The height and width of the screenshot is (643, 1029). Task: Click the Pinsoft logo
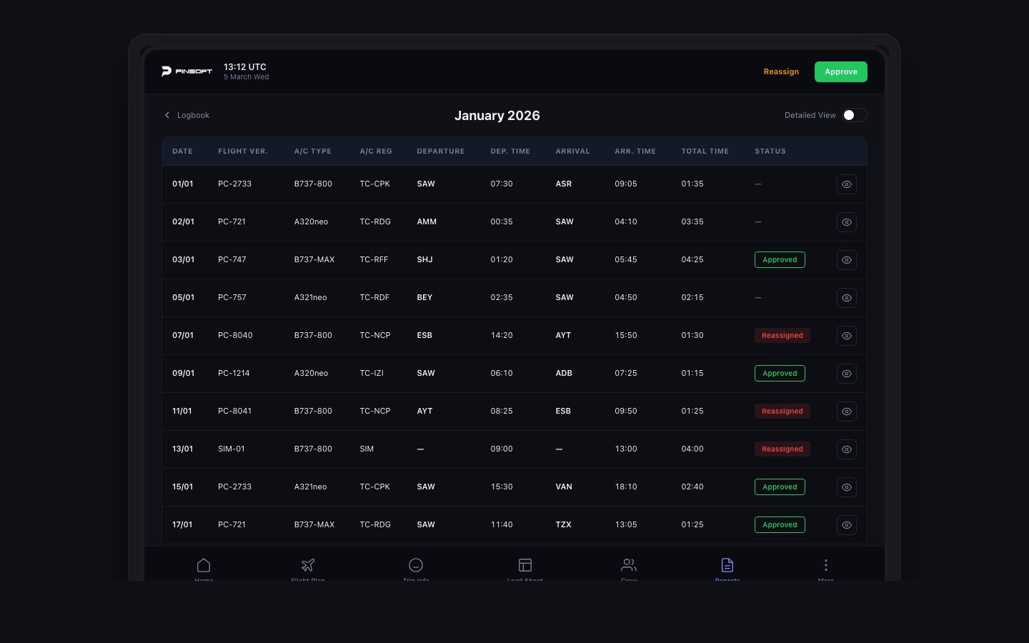pos(187,71)
